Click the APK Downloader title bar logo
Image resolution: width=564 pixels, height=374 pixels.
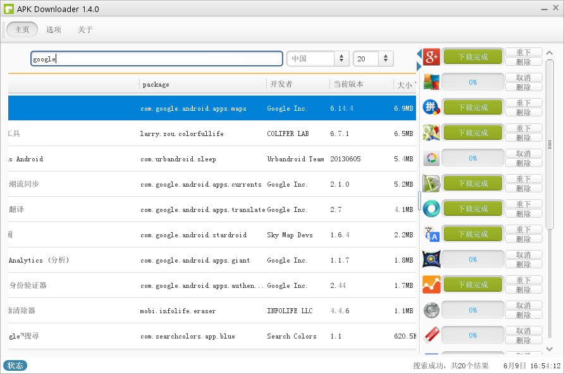[9, 9]
